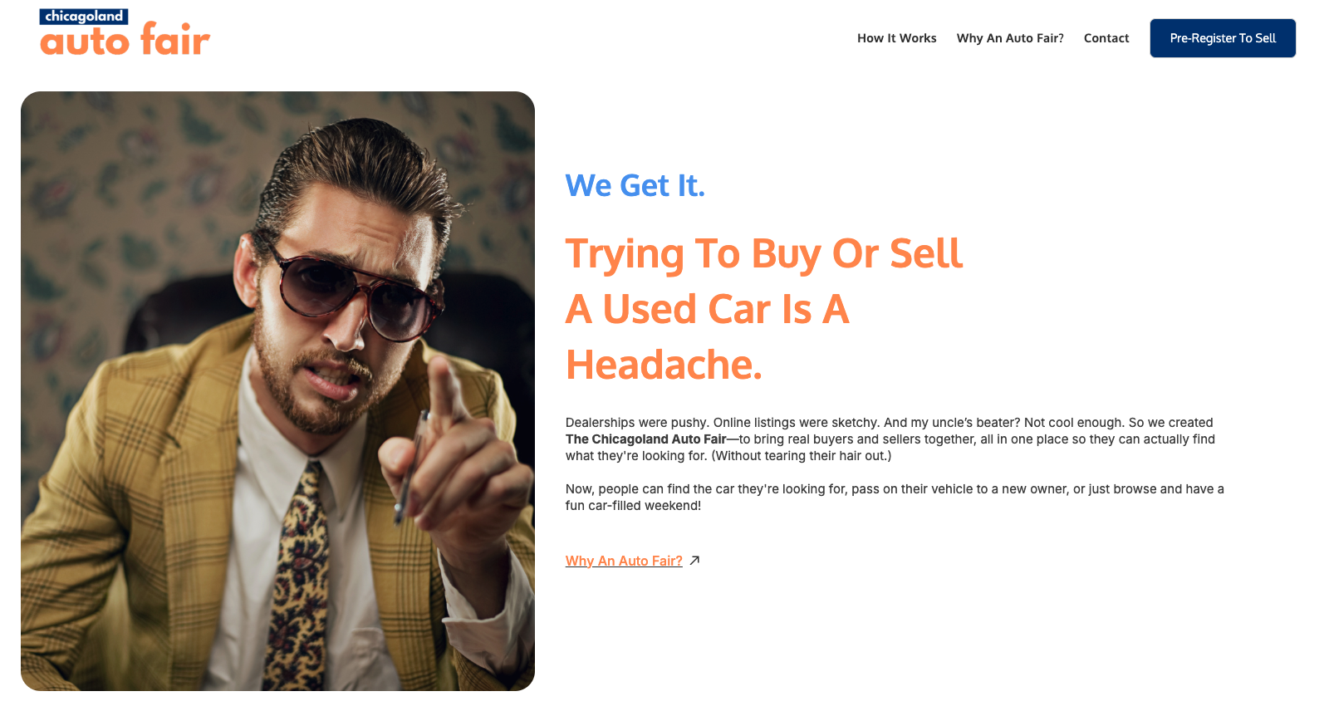
Task: Click the word Headache. in orange headline
Action: [x=664, y=365]
